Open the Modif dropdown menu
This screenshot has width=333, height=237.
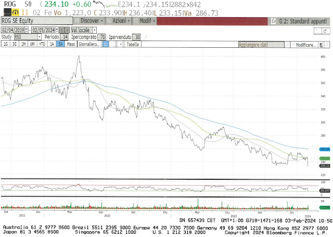pos(145,21)
